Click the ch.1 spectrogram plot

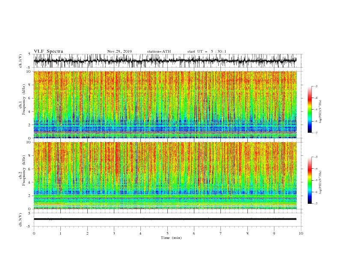[165, 104]
